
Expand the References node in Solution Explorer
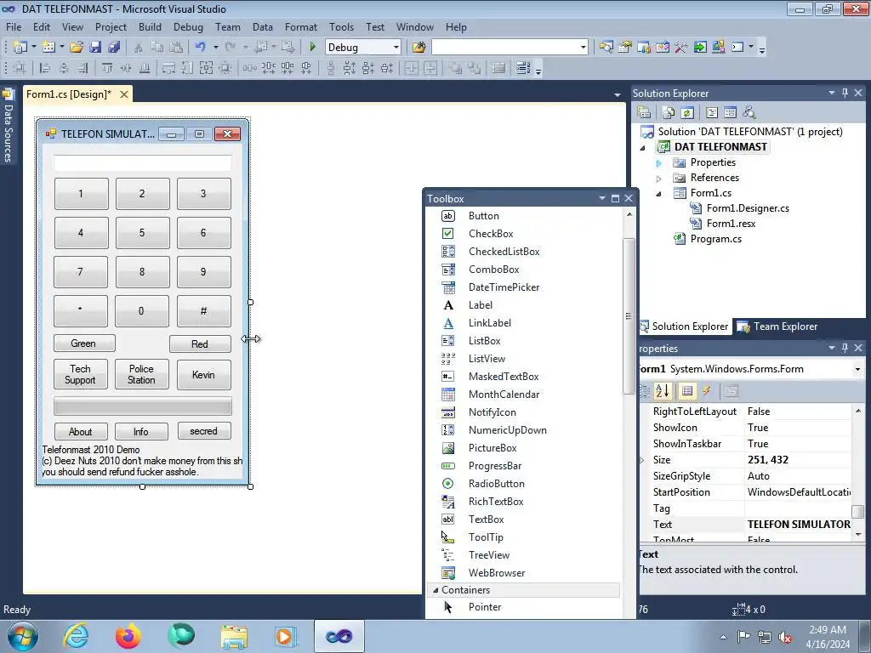click(659, 179)
